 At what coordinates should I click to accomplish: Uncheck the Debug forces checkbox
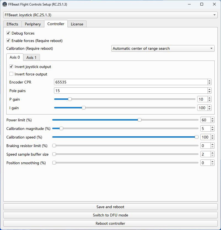coord(8,33)
